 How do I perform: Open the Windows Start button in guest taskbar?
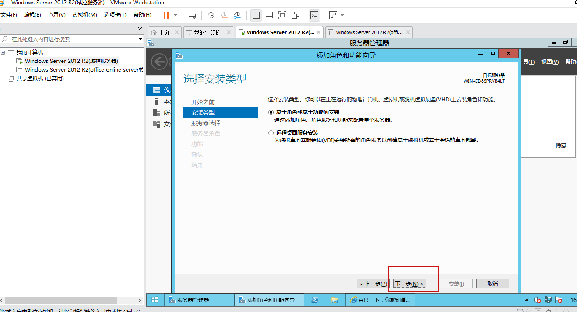coord(155,300)
